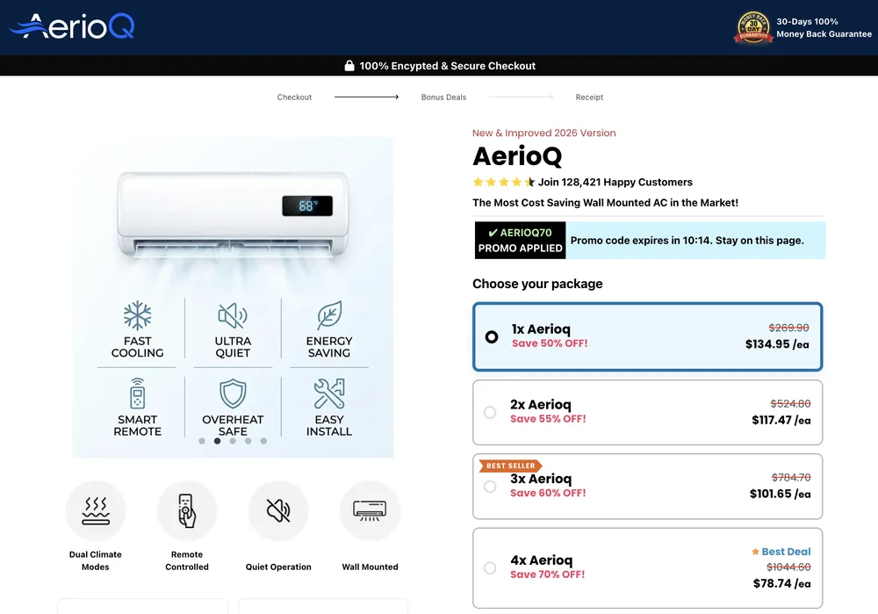
Task: Show the fourth carousel slide dot
Action: point(248,441)
